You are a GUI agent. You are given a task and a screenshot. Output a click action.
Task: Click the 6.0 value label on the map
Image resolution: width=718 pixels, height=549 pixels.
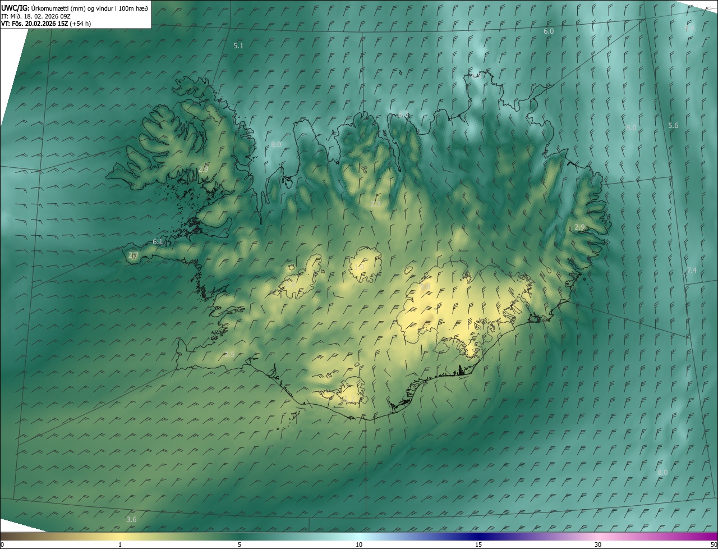[x=549, y=31]
